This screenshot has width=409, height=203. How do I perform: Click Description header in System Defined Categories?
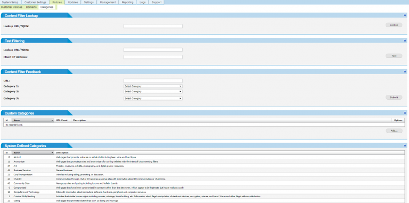click(230, 152)
